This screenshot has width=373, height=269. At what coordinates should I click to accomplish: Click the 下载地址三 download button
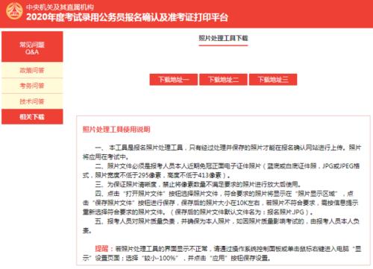click(x=273, y=80)
